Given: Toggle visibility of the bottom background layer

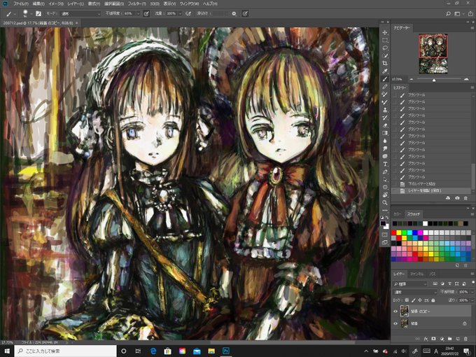Looking at the screenshot, I should pos(395,323).
